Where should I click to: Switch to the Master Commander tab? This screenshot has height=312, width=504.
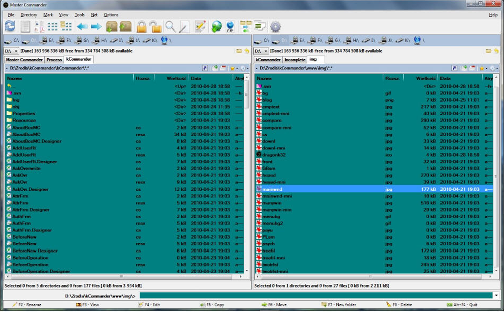[x=24, y=60]
